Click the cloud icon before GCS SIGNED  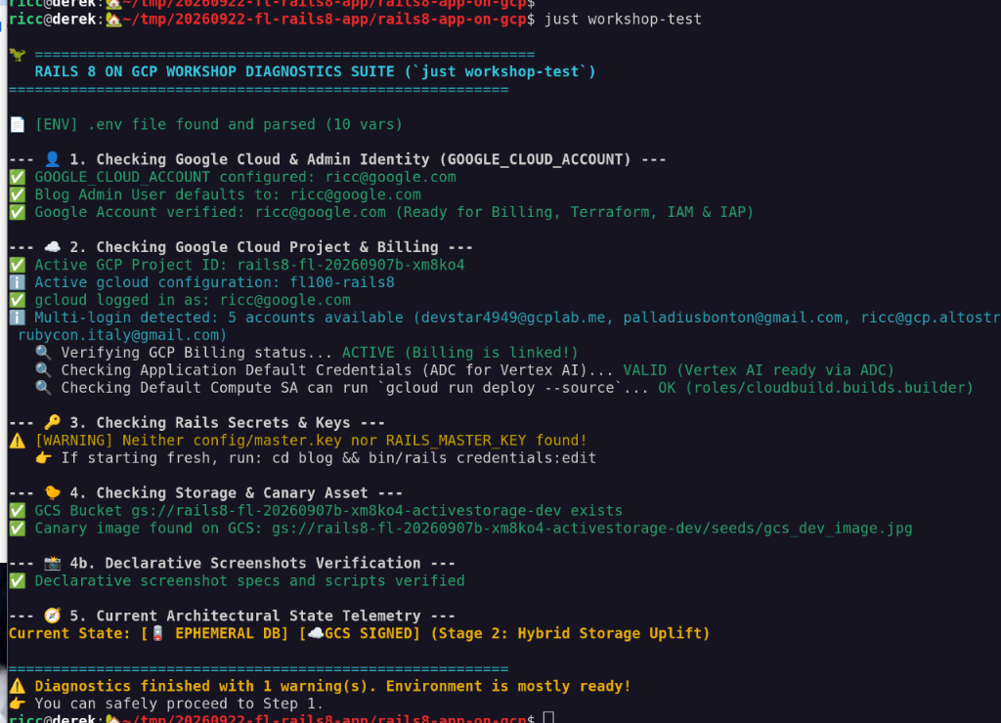pos(316,633)
